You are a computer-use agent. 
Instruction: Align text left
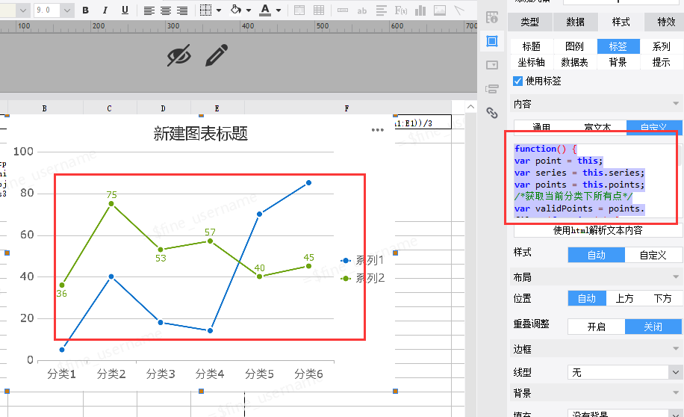point(149,10)
